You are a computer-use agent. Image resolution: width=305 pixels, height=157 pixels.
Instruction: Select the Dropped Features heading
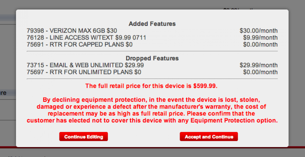click(152, 58)
